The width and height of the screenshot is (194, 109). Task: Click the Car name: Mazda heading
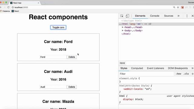click(x=58, y=101)
